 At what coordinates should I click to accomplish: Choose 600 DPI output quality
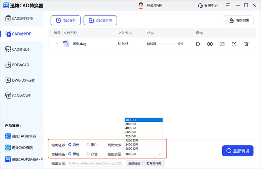coord(144,132)
